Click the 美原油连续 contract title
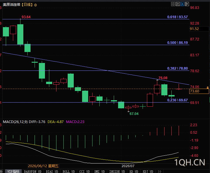 (x=12, y=5)
